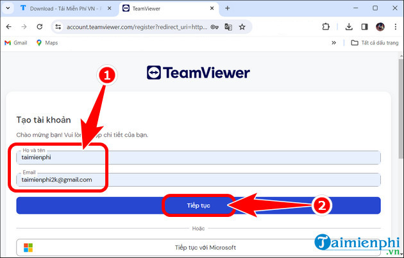Image resolution: width=404 pixels, height=258 pixels.
Task: Click the browser forward arrow
Action: click(24, 26)
